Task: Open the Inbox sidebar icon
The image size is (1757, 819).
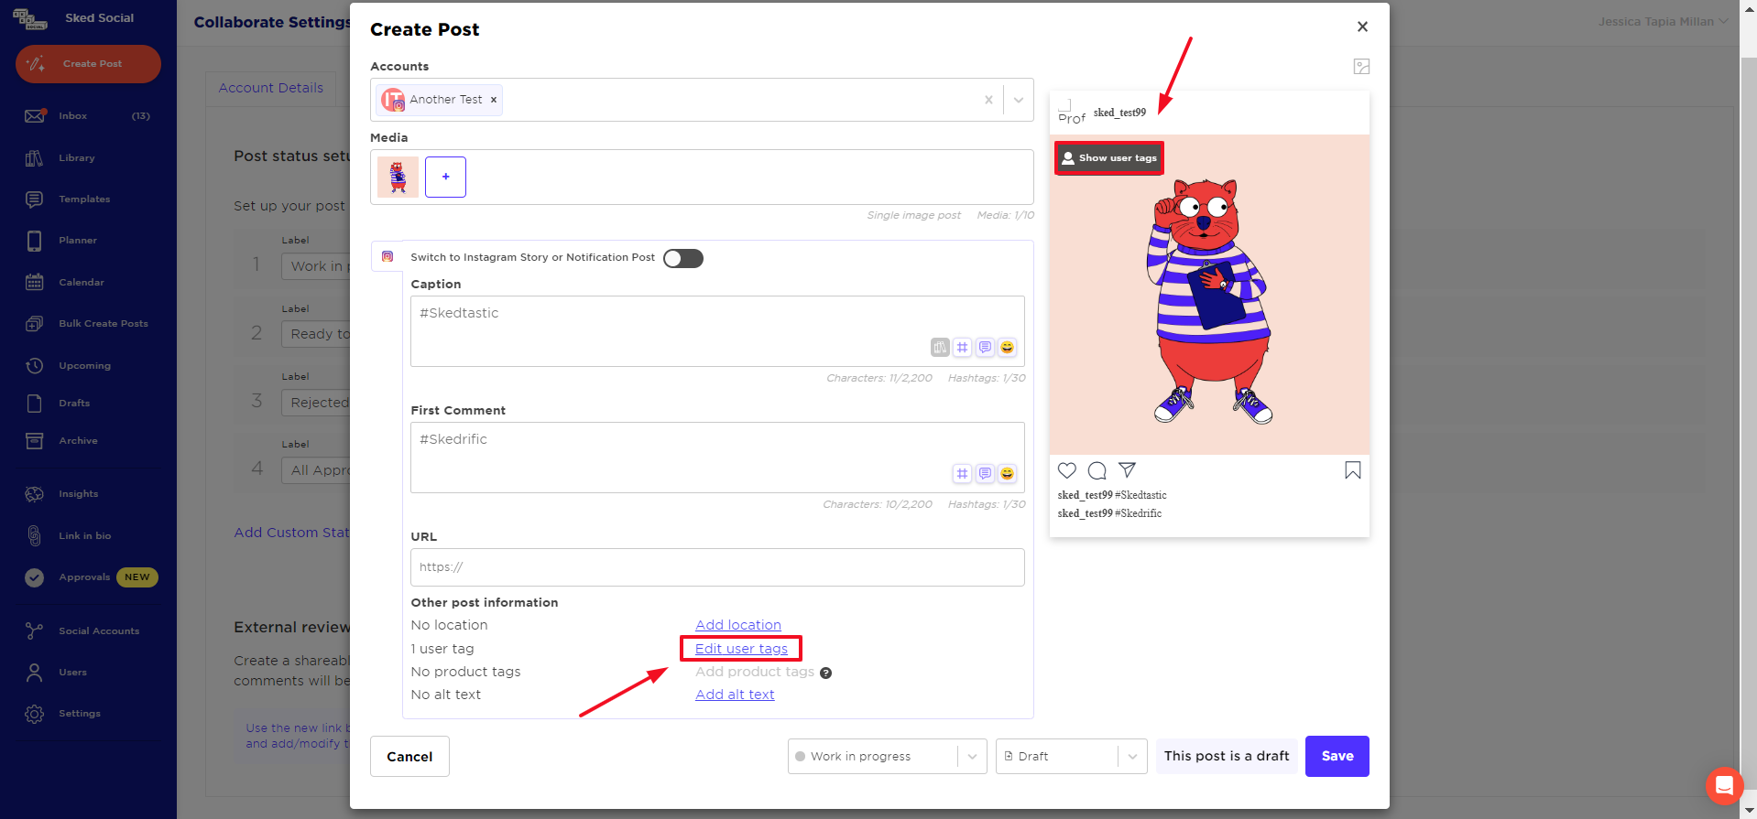Action: [x=35, y=115]
